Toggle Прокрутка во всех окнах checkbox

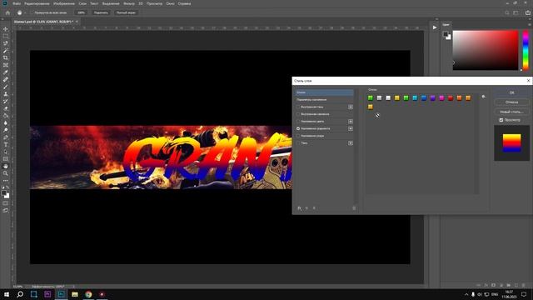point(32,12)
